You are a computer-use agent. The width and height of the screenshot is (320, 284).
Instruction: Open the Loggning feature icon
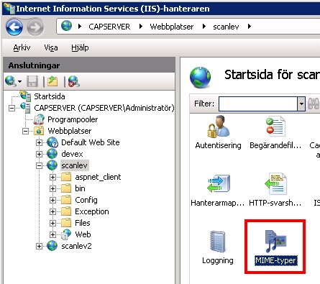[217, 242]
